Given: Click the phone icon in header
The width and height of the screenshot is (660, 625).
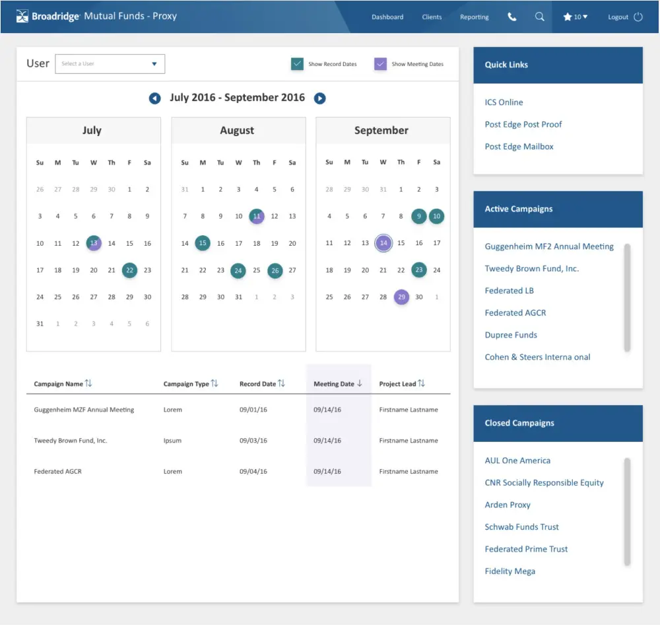Looking at the screenshot, I should [x=512, y=17].
